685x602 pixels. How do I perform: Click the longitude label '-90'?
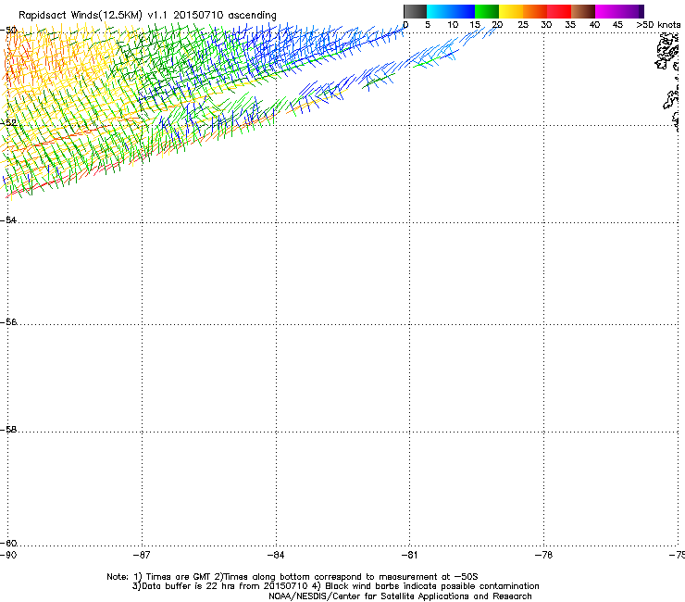click(x=8, y=555)
